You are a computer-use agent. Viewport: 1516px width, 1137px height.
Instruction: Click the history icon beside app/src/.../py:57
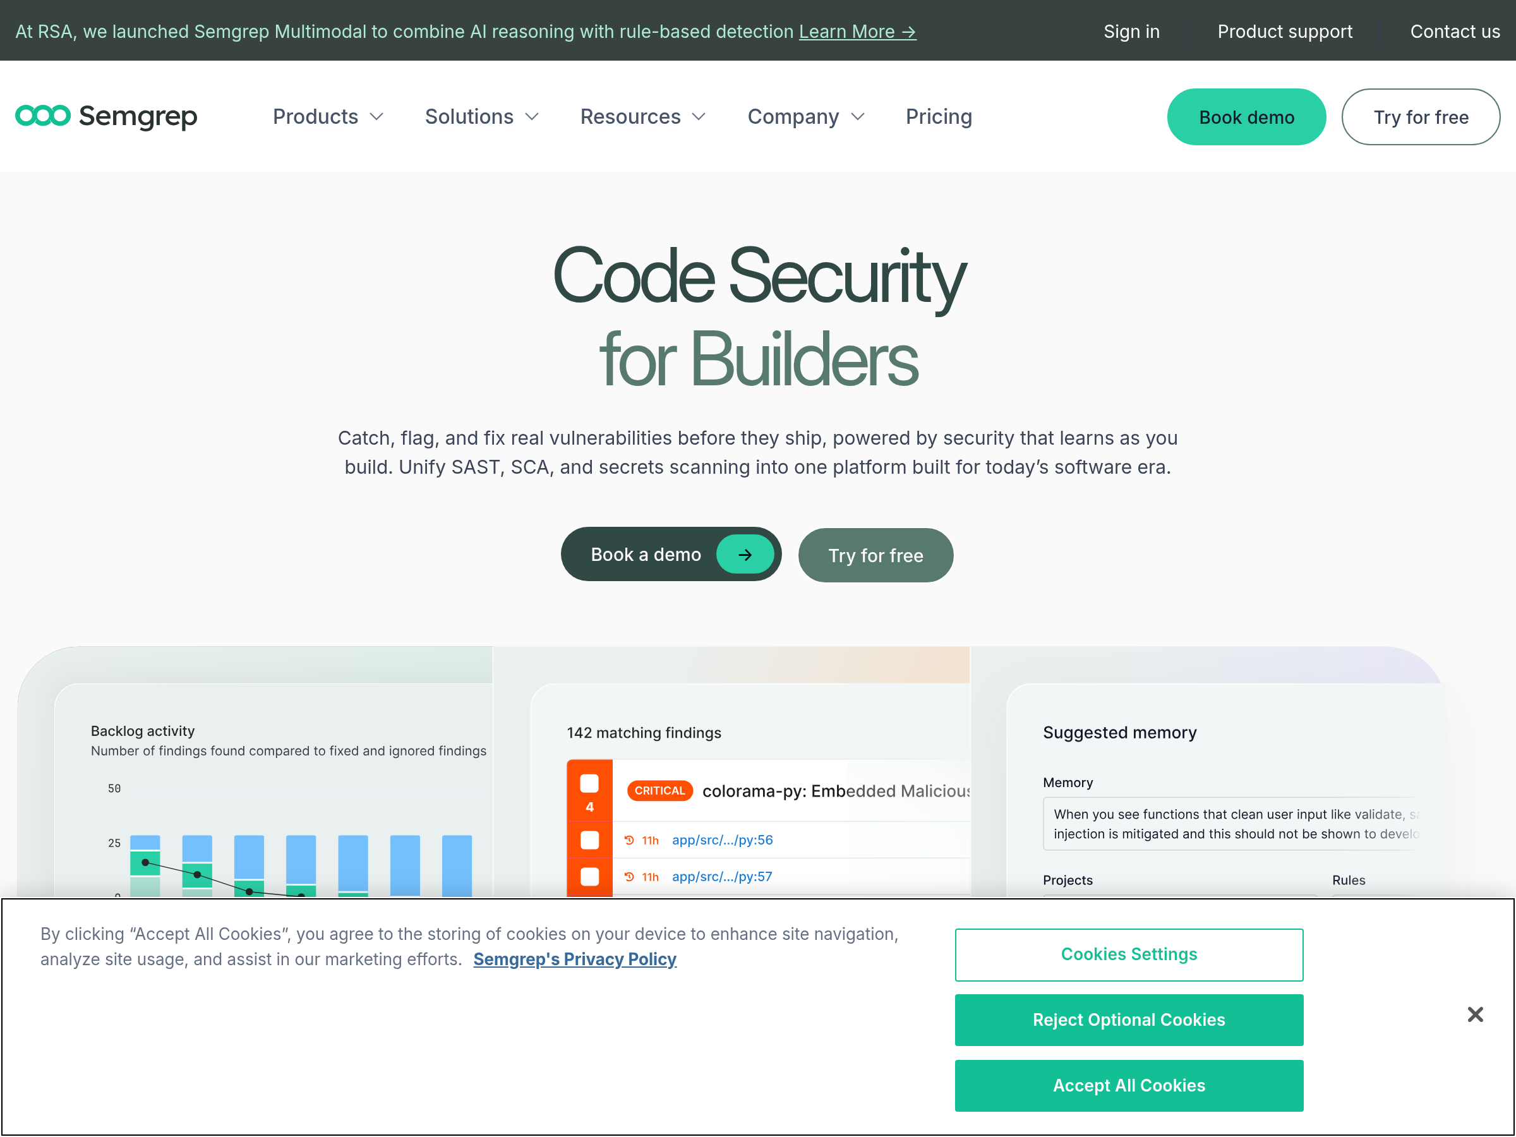click(629, 877)
